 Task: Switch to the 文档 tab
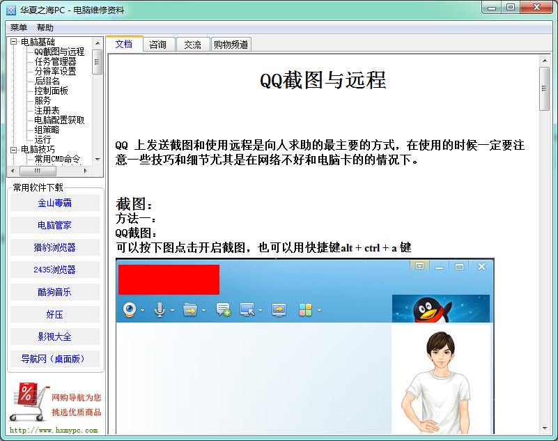click(124, 44)
